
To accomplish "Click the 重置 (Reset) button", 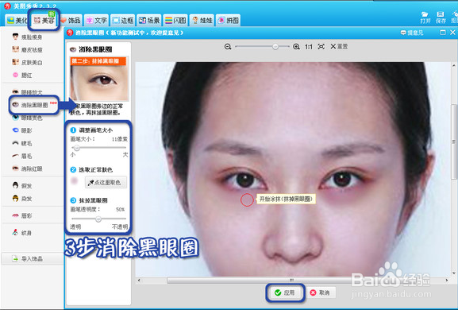I will pyautogui.click(x=339, y=46).
